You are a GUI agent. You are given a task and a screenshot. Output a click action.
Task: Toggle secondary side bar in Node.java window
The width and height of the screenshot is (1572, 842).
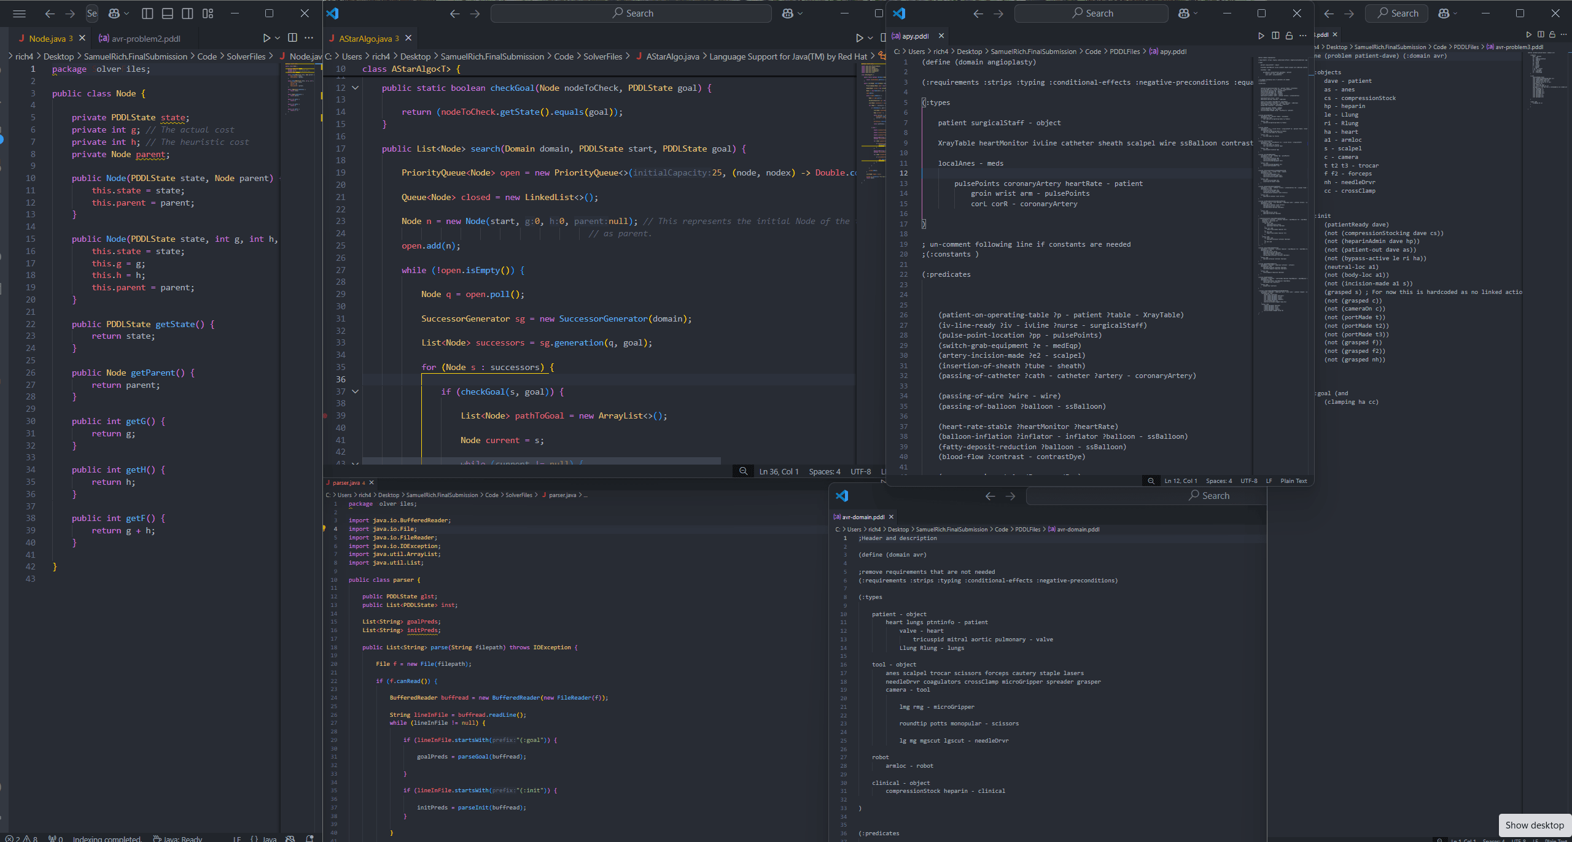[188, 14]
